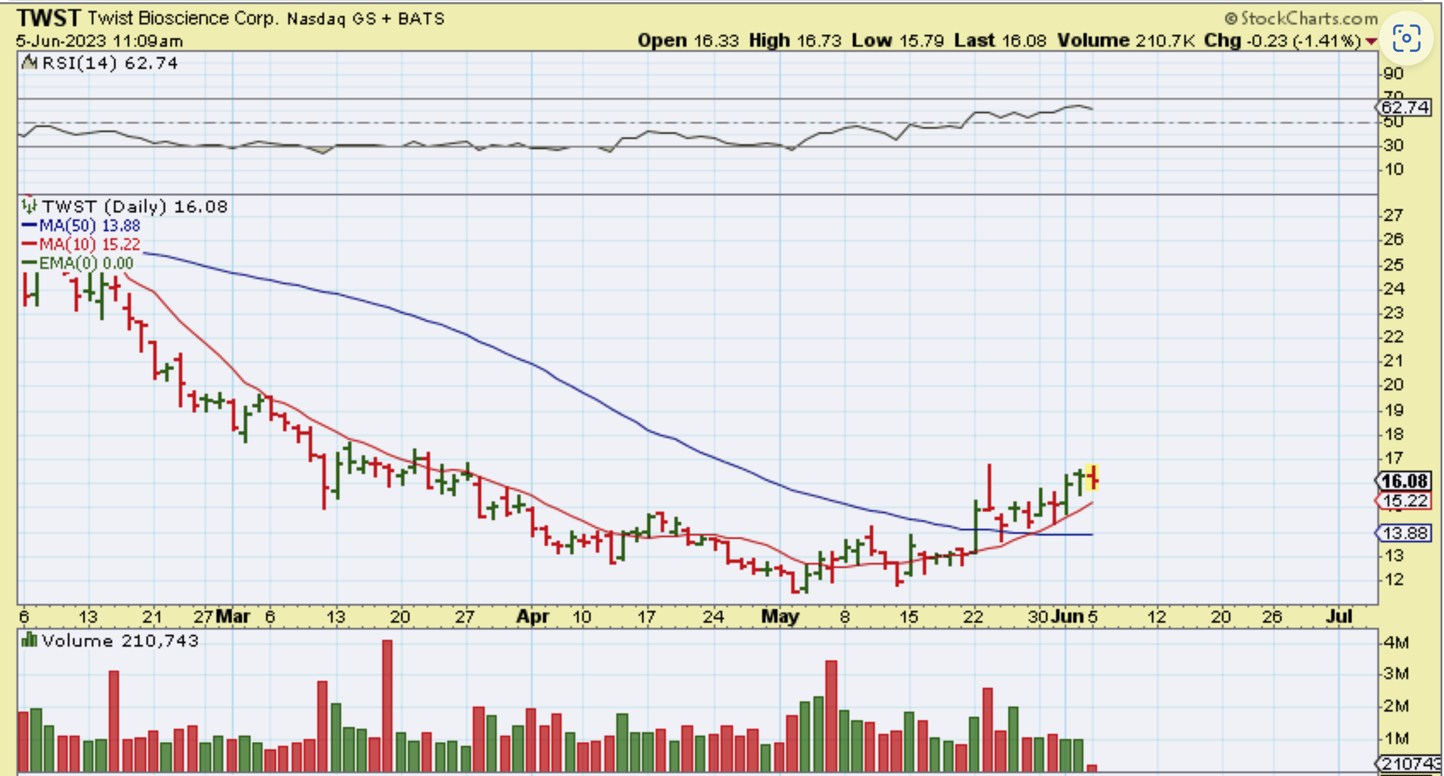The image size is (1444, 776).
Task: Click the Volume bar-chart icon
Action: coord(29,640)
